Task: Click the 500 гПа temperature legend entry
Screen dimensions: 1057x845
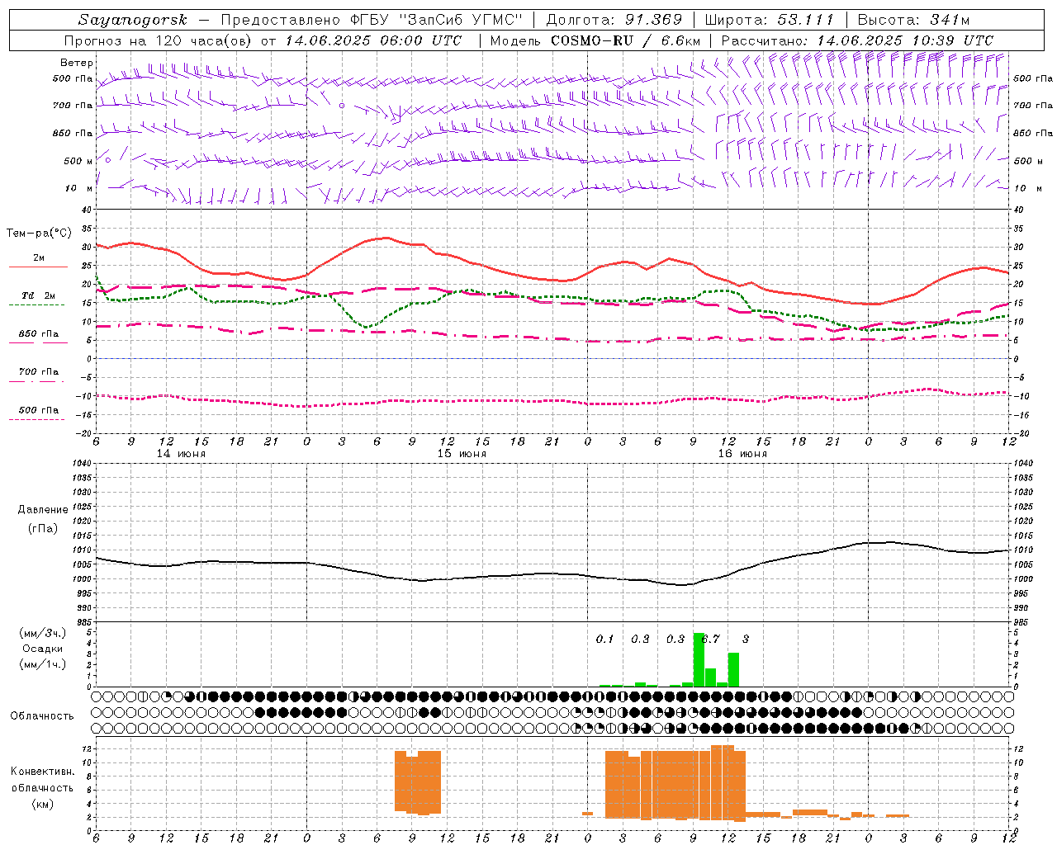Action: pos(39,410)
